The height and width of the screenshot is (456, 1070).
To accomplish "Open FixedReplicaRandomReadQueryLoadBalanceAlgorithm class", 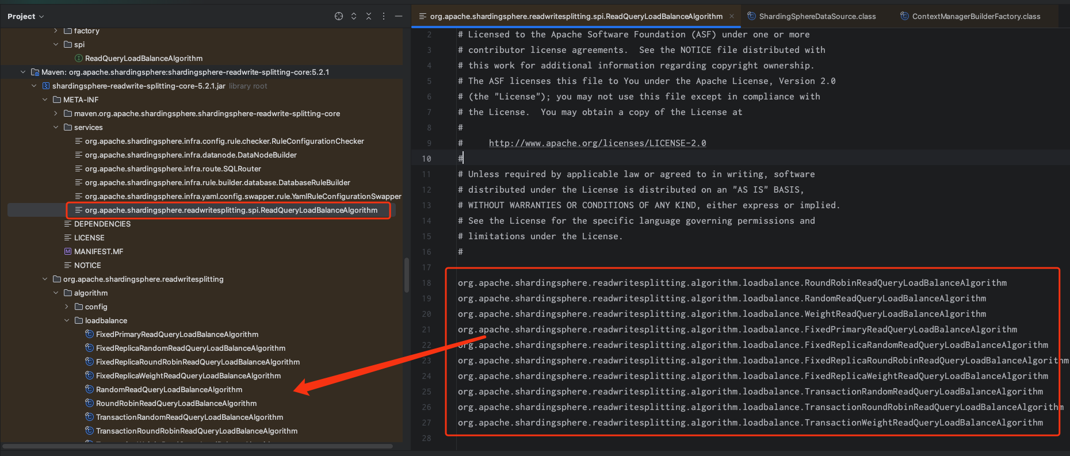I will (x=190, y=348).
